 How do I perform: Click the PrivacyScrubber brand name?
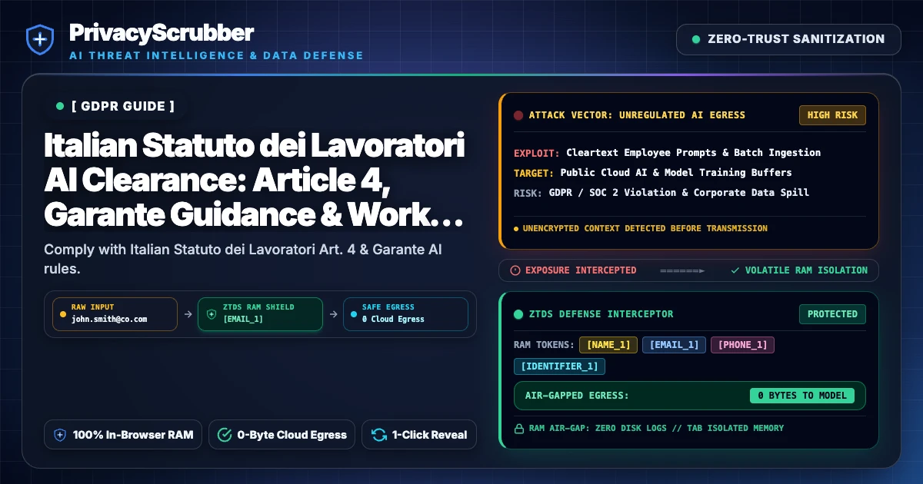click(162, 32)
